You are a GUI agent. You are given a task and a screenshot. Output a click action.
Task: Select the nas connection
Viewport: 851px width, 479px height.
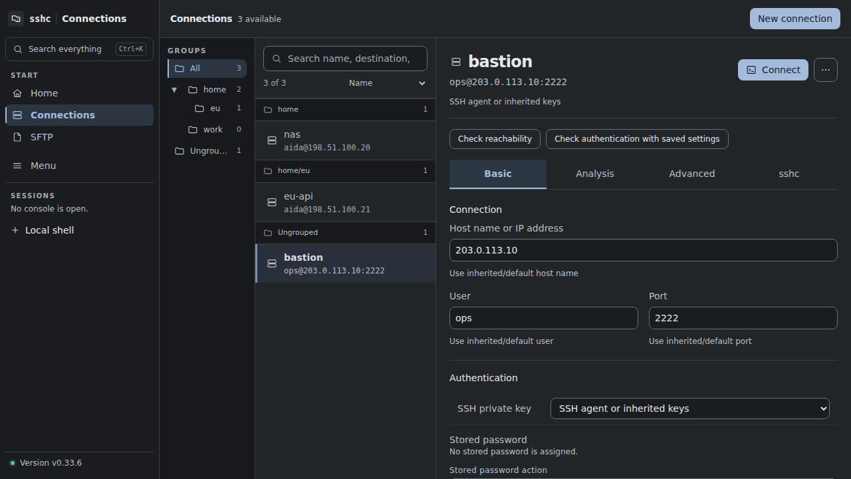click(346, 140)
